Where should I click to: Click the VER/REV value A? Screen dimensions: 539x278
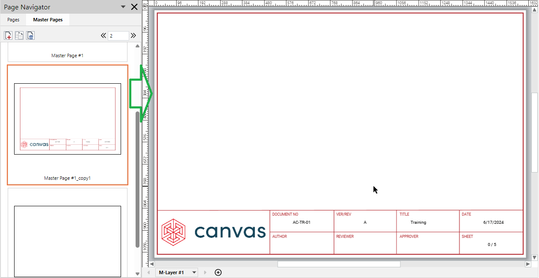(x=365, y=222)
